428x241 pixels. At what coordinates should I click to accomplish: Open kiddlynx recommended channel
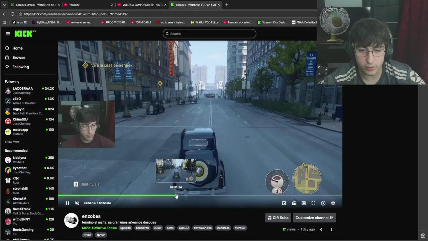(x=29, y=160)
